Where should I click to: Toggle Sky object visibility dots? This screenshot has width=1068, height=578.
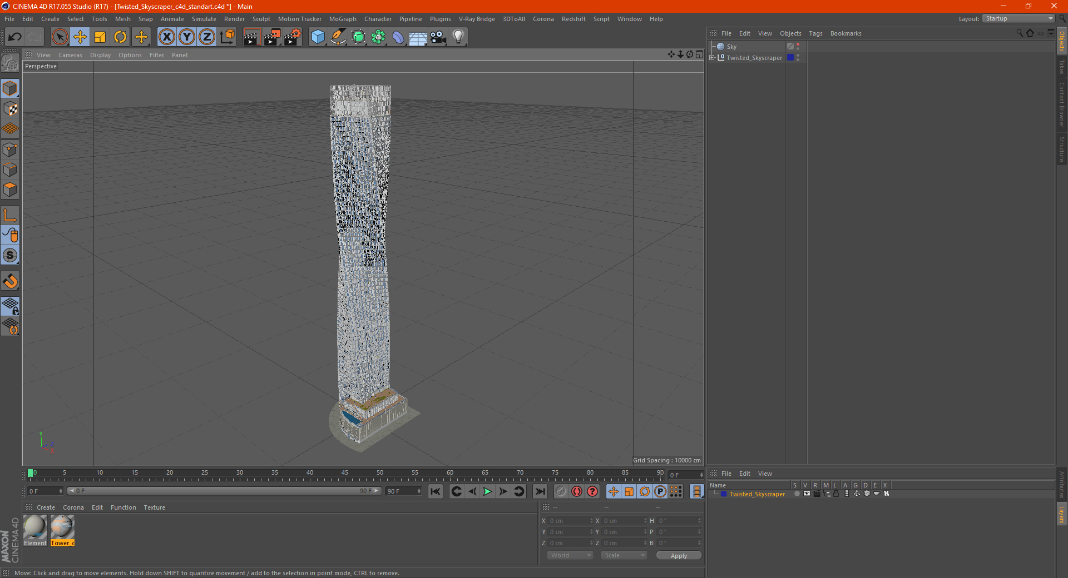798,47
